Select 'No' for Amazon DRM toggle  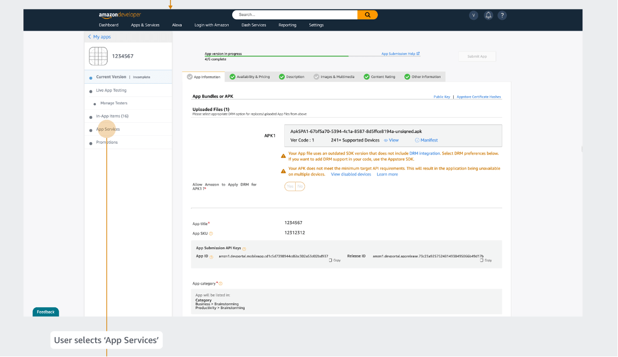tap(300, 186)
